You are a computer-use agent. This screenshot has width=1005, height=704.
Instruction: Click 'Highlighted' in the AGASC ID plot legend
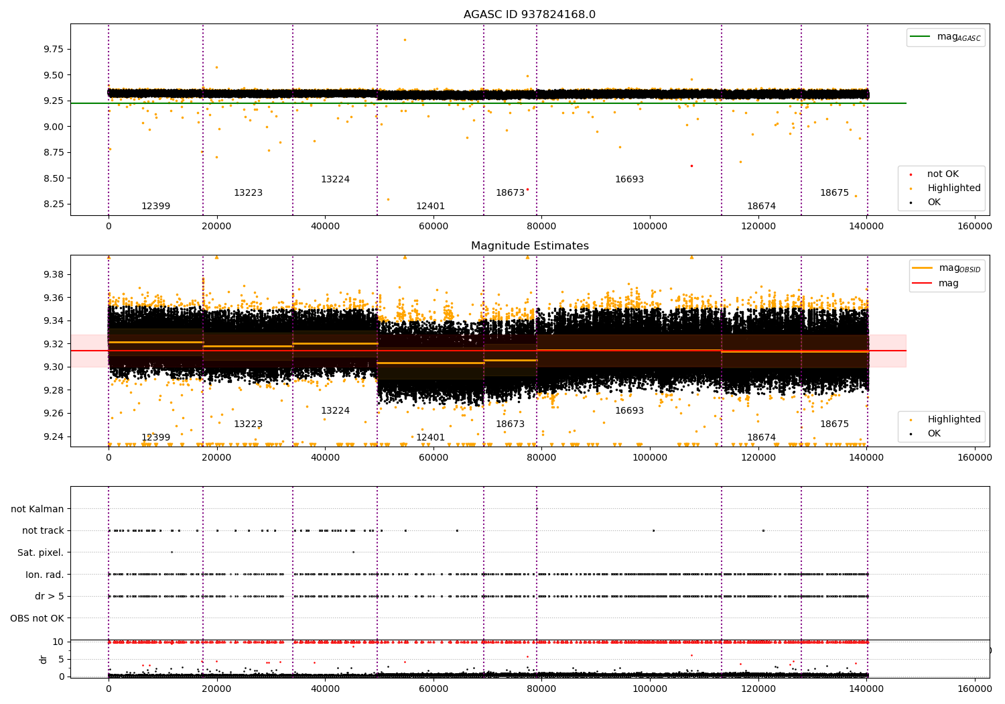(x=953, y=188)
